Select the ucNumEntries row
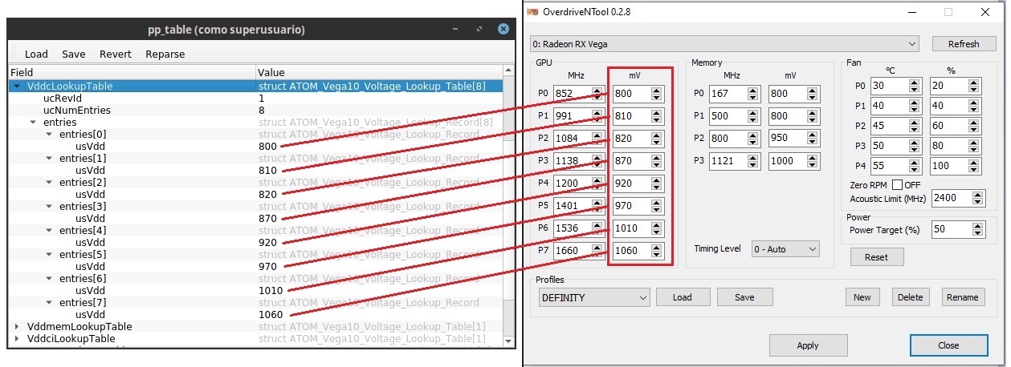1011x367 pixels. (x=255, y=110)
